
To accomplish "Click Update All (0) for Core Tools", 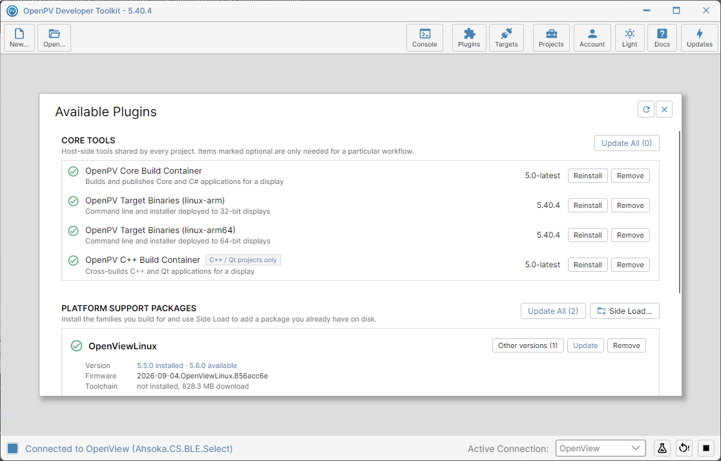I will 627,143.
